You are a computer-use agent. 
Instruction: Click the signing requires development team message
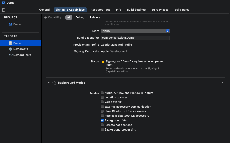click(x=135, y=63)
